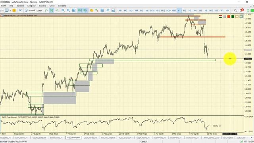Click the search magnifier icon
Screen dimensions: 254x143
[235, 10]
